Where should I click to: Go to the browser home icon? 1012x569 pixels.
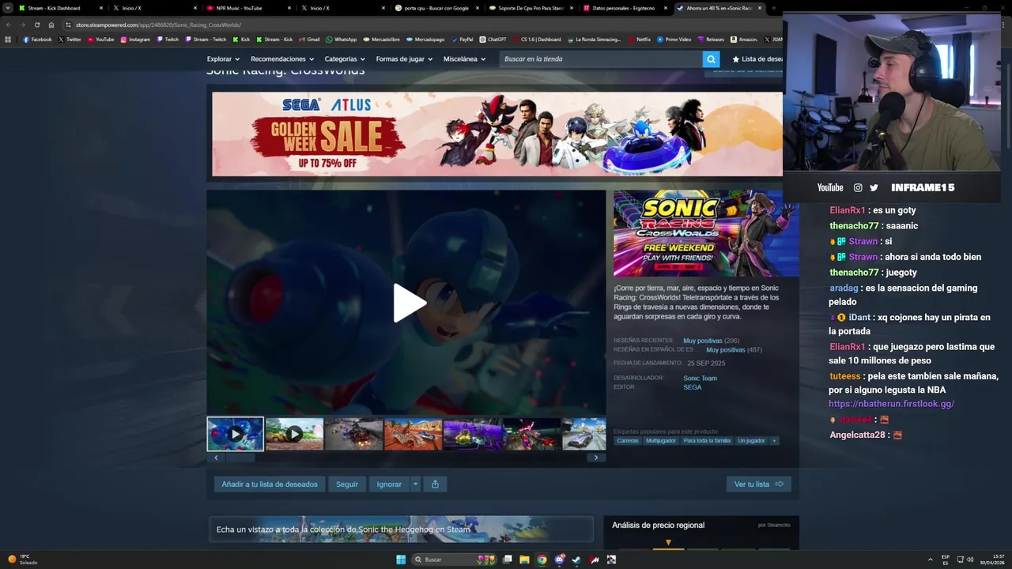coord(51,24)
